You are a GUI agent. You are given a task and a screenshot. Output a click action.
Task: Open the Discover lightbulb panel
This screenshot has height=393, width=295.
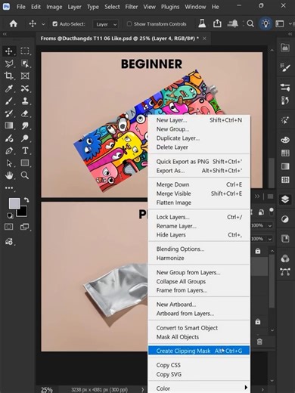[x=265, y=23]
